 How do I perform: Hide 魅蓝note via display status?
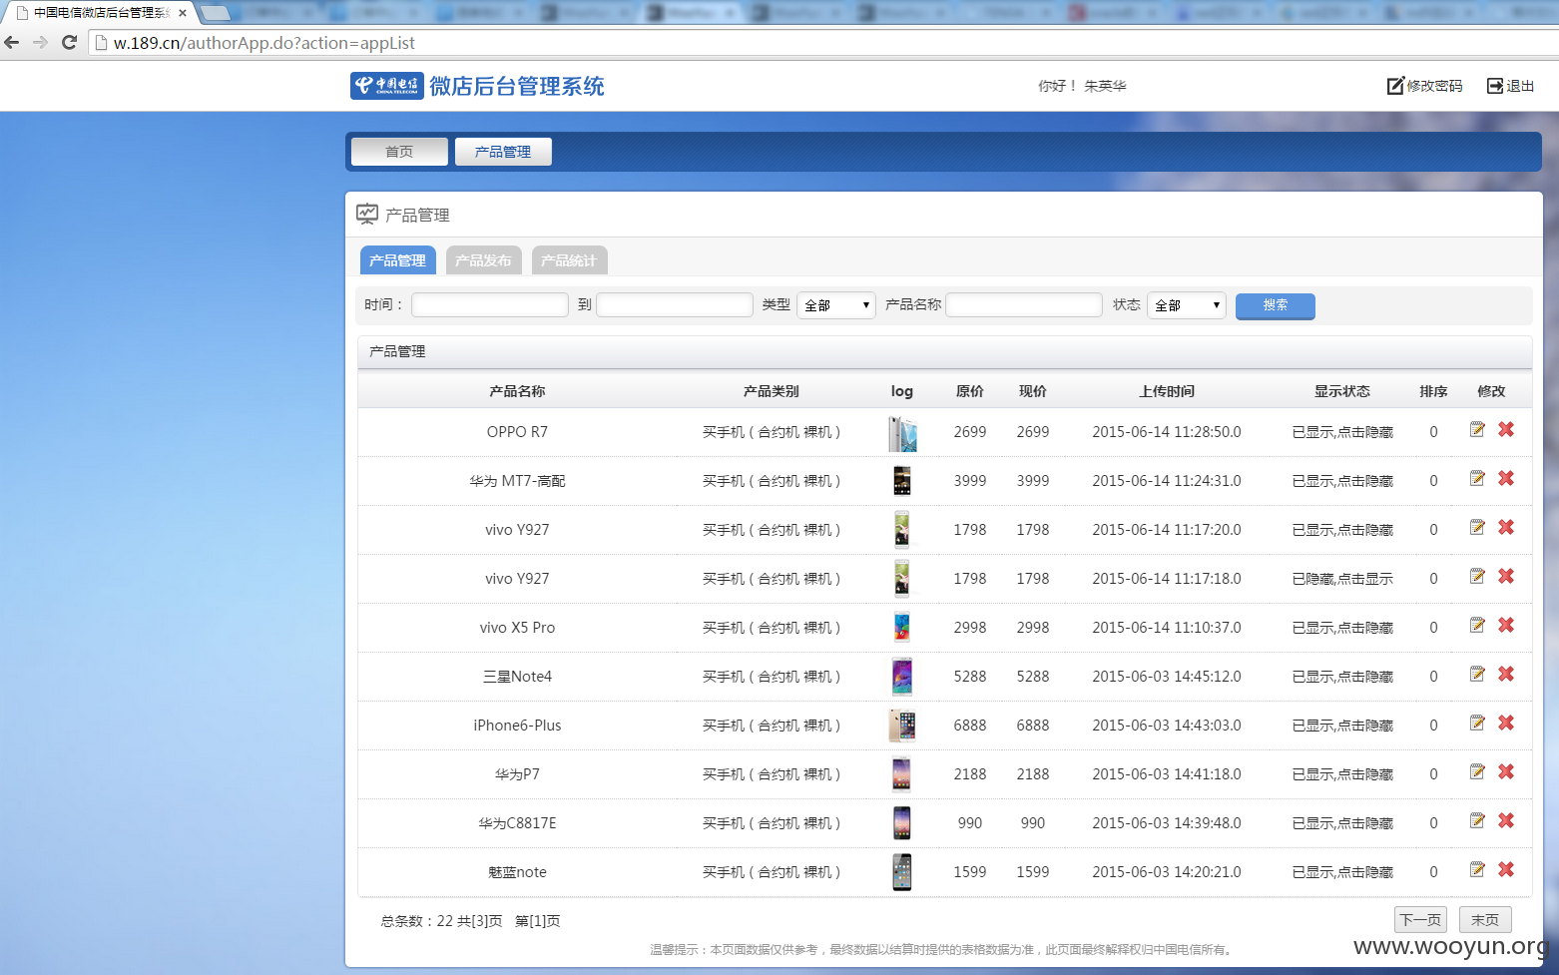(x=1342, y=872)
